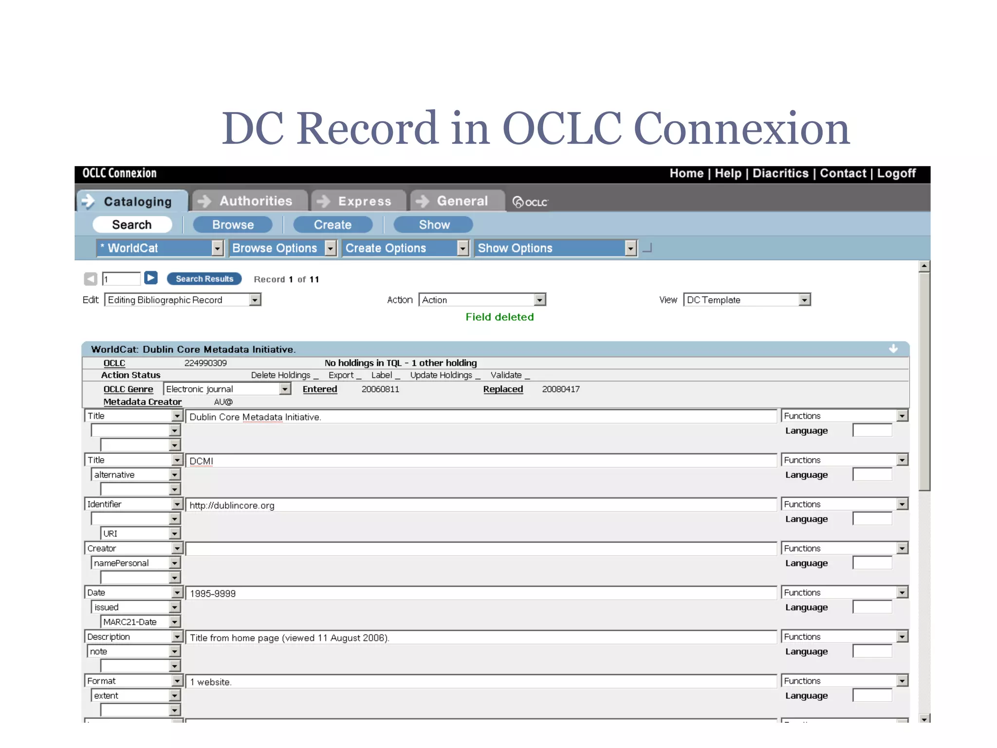Open the Action dropdown

[482, 299]
